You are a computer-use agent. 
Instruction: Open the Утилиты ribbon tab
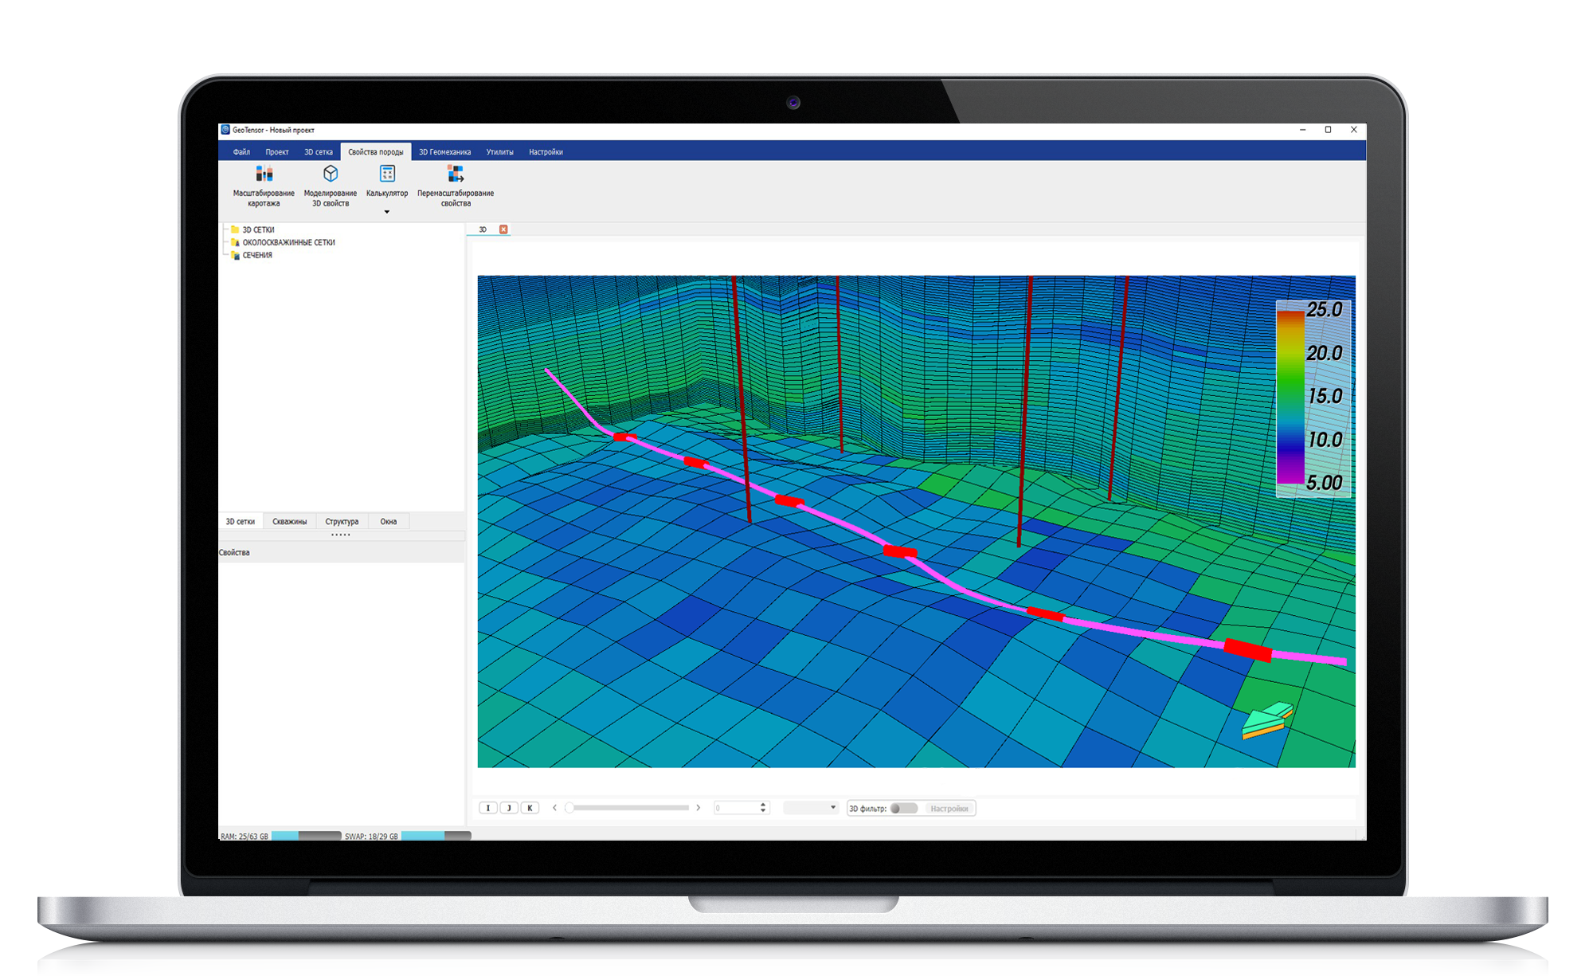point(500,152)
